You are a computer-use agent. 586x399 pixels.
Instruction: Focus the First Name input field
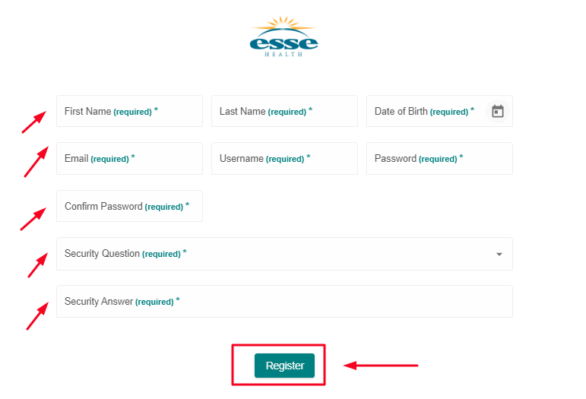[129, 111]
